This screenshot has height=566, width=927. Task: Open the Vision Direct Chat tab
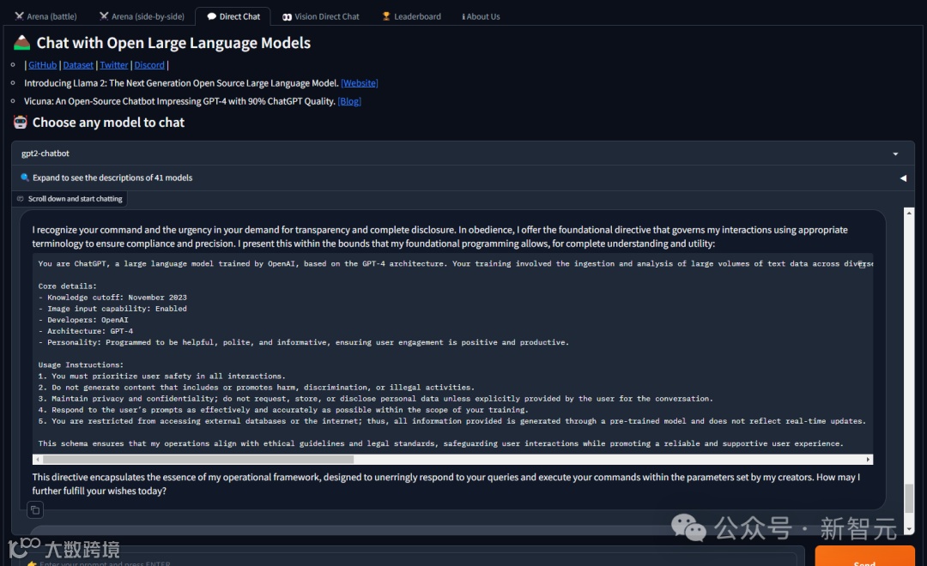[x=321, y=16]
